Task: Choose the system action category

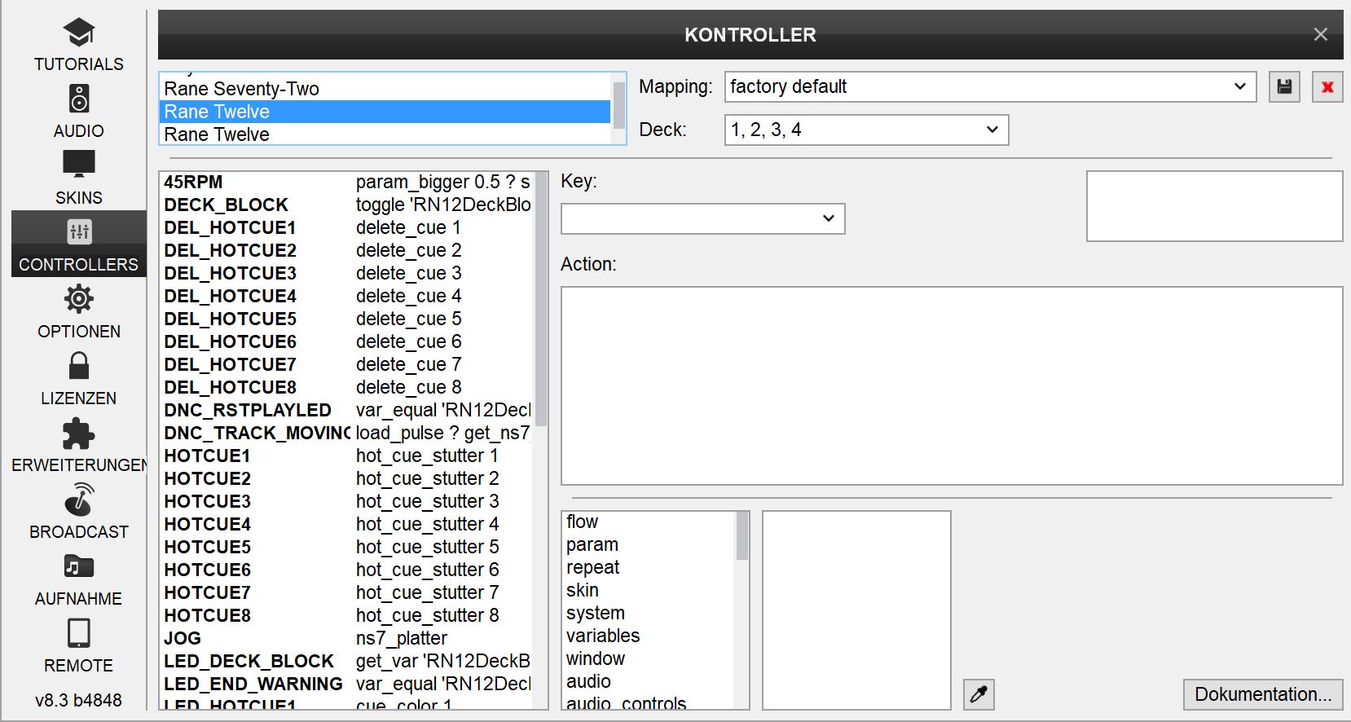Action: pos(649,613)
